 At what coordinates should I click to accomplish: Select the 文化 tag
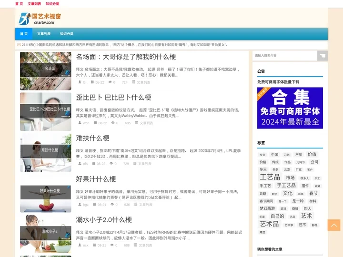pyautogui.click(x=288, y=193)
